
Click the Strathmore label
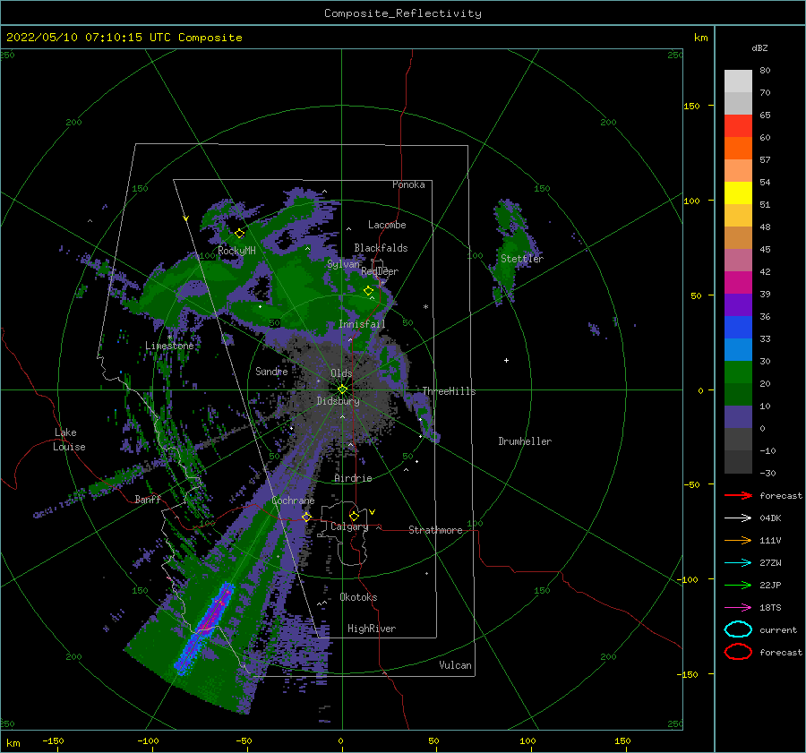coord(435,530)
